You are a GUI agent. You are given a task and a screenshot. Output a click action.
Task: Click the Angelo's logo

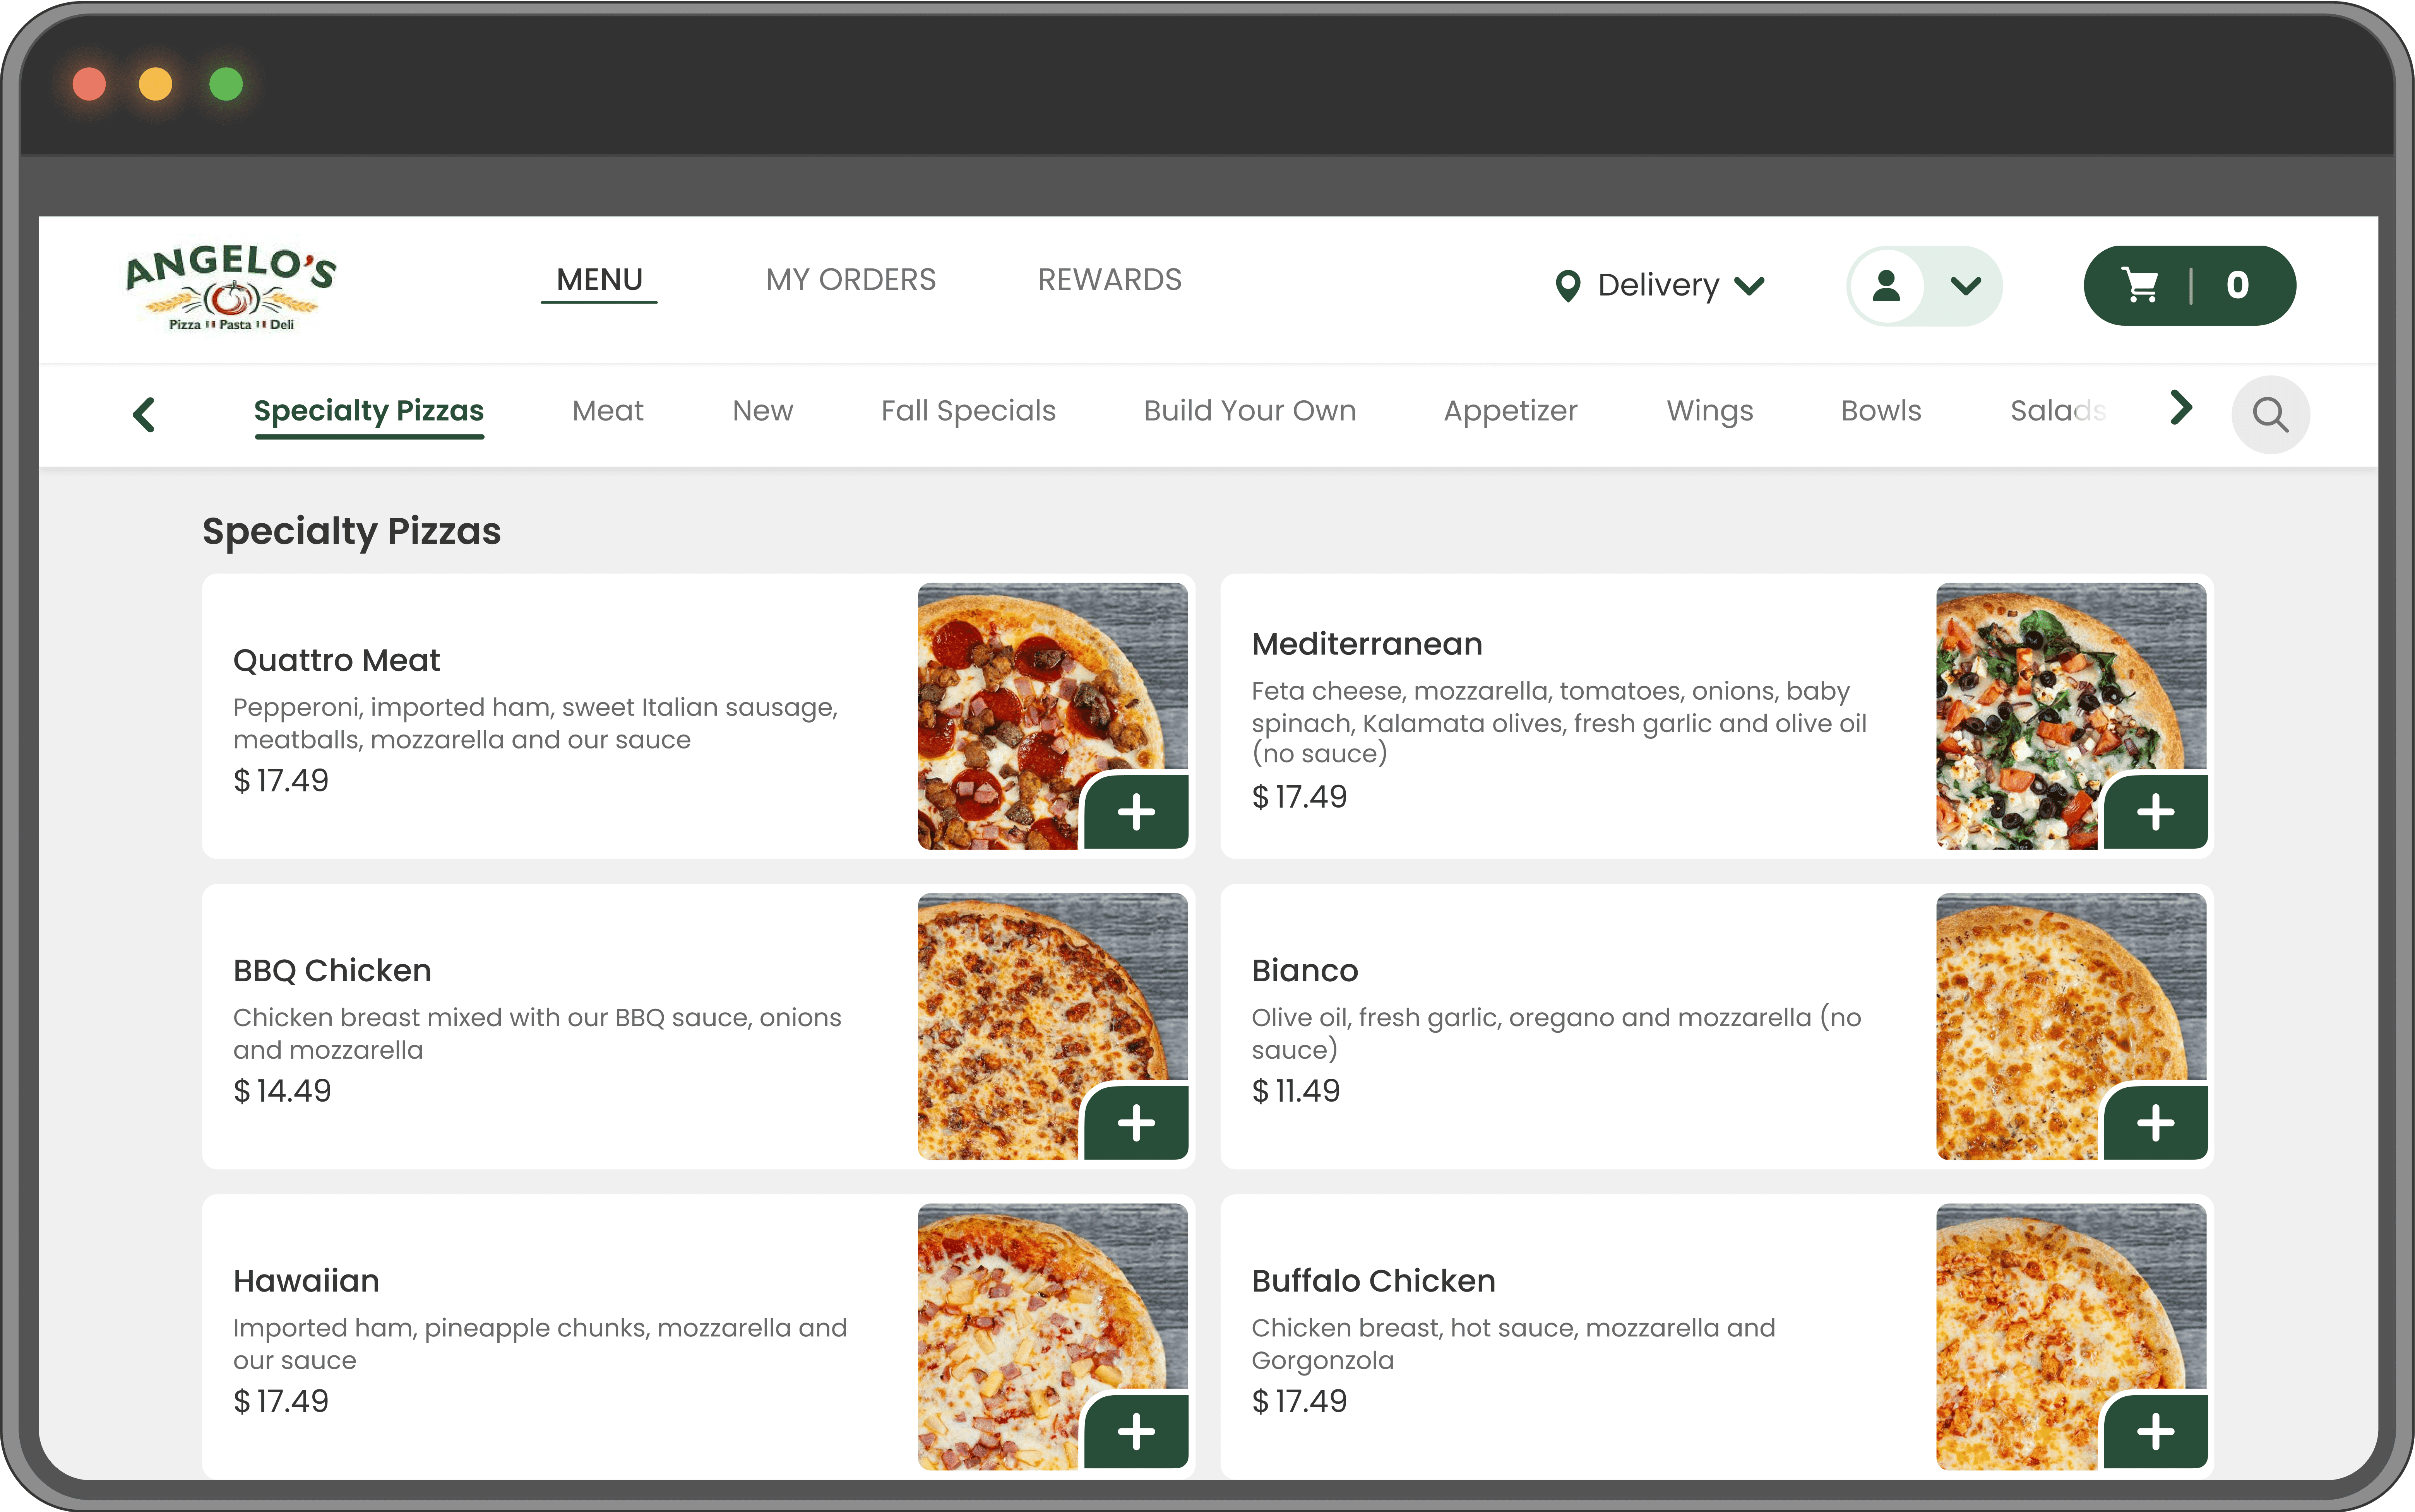coord(231,287)
